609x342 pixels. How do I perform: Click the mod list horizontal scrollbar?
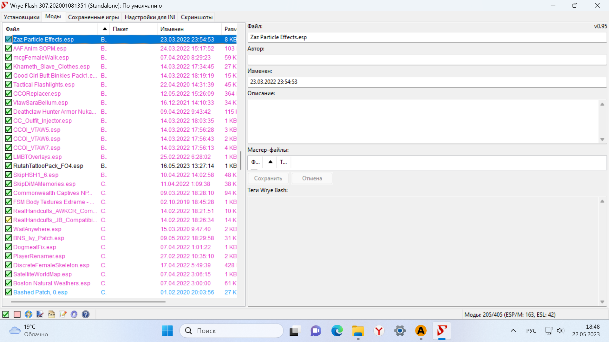coord(88,302)
